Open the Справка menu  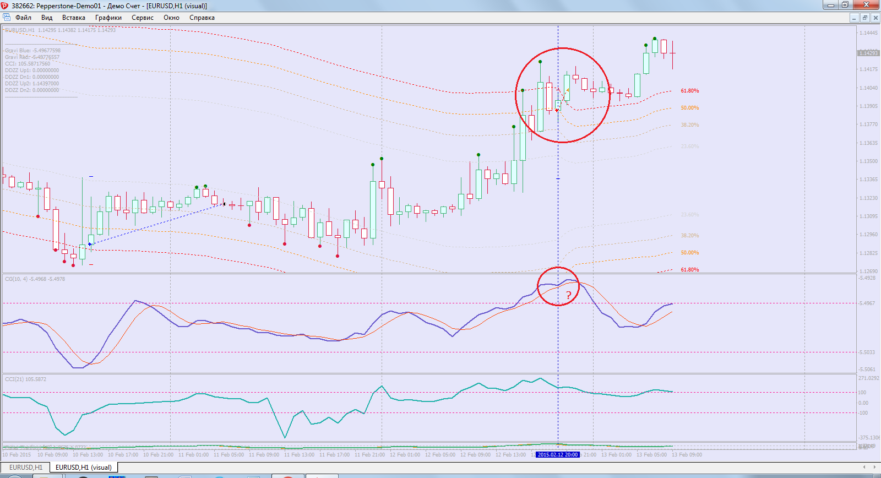click(202, 18)
